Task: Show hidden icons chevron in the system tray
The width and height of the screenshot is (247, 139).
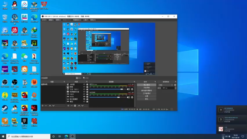Action: [223, 136]
